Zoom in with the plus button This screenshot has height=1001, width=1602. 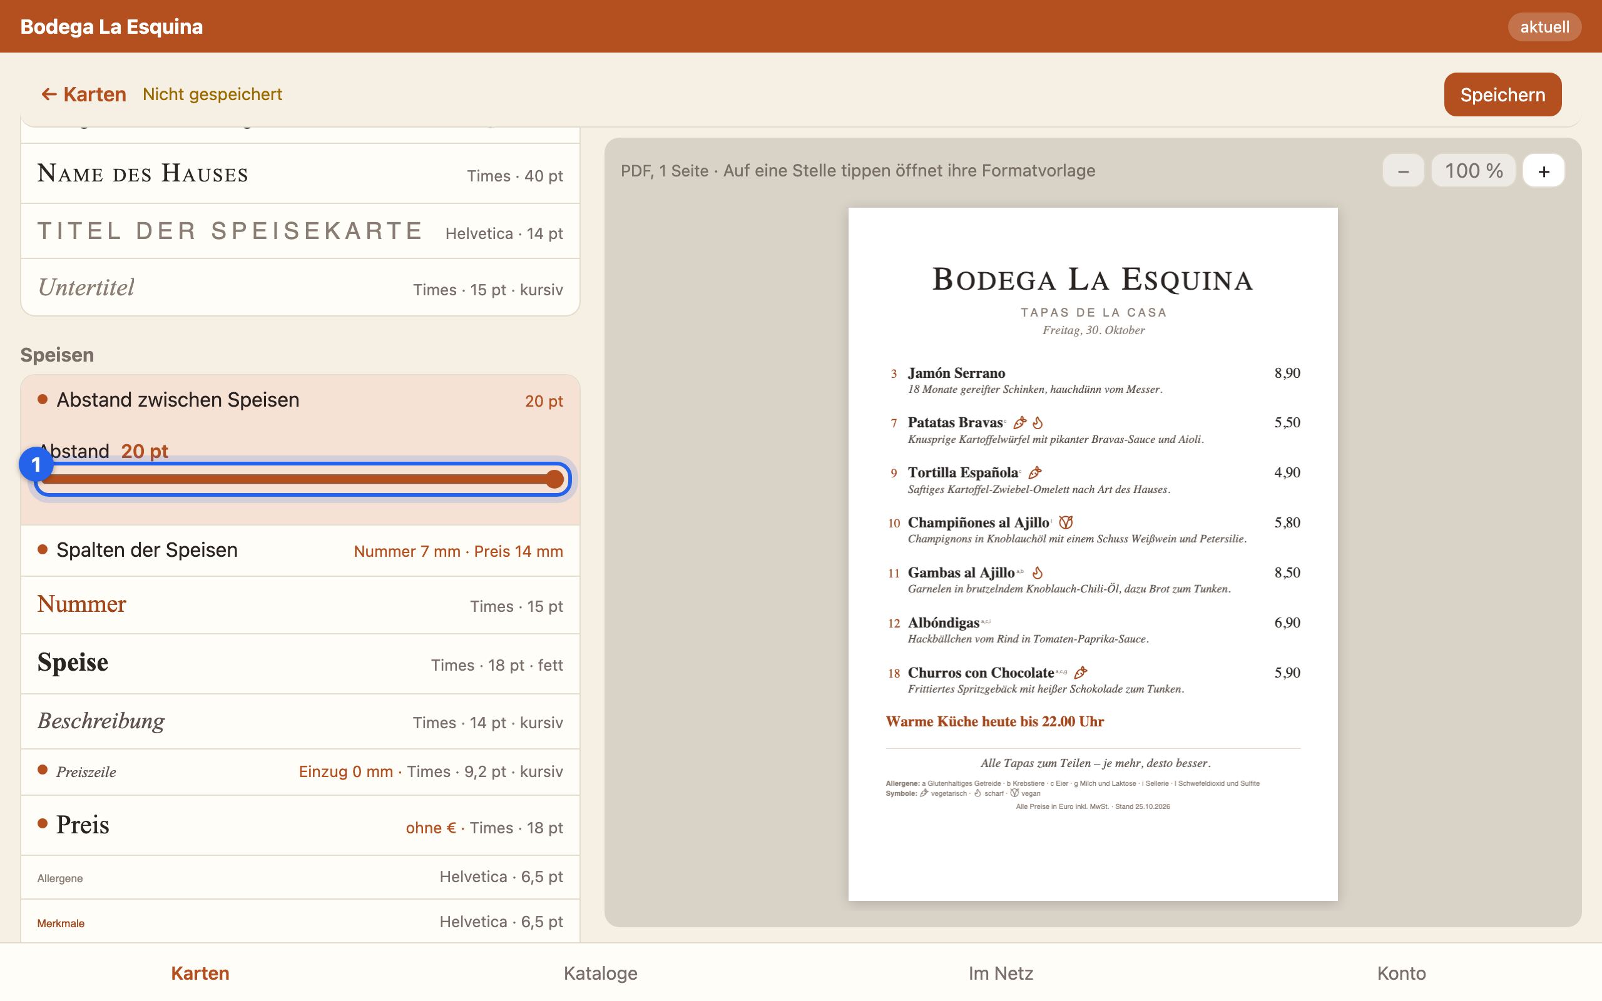[x=1543, y=171]
